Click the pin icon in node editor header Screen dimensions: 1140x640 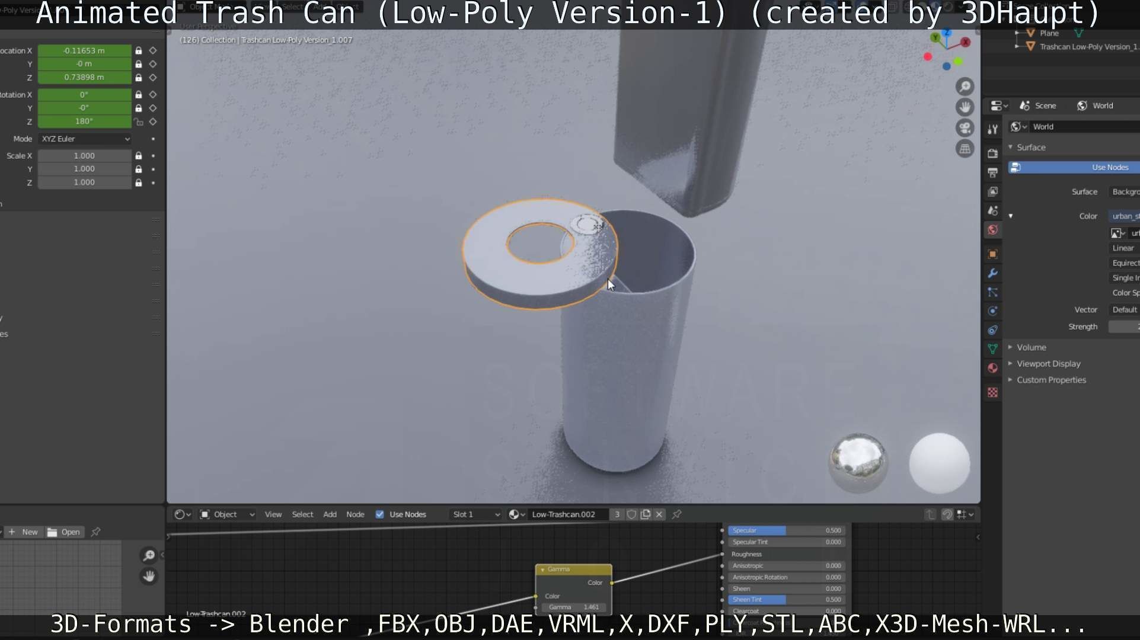pyautogui.click(x=676, y=514)
